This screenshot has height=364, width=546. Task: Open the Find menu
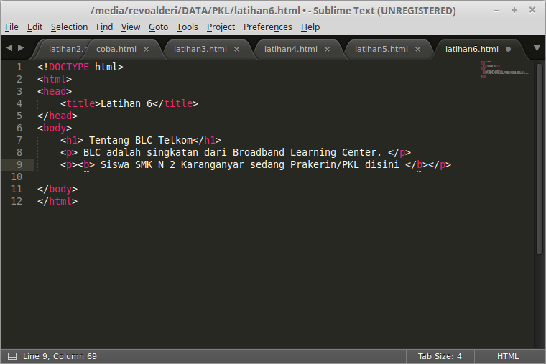point(104,27)
